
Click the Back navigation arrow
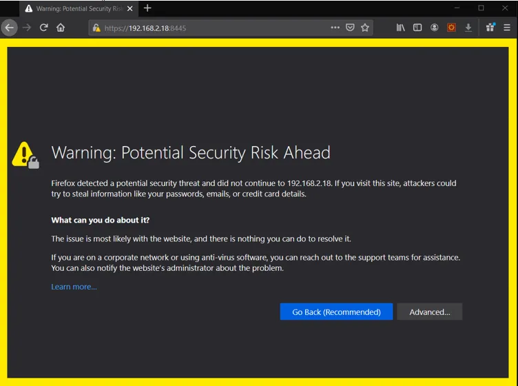tap(9, 28)
